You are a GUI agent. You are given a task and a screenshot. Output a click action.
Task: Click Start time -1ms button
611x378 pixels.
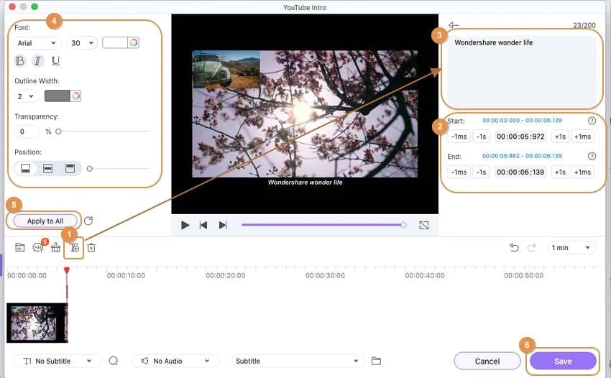459,137
